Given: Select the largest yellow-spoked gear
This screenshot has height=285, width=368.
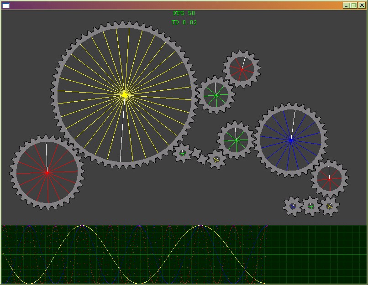Looking at the screenshot, I should point(125,95).
